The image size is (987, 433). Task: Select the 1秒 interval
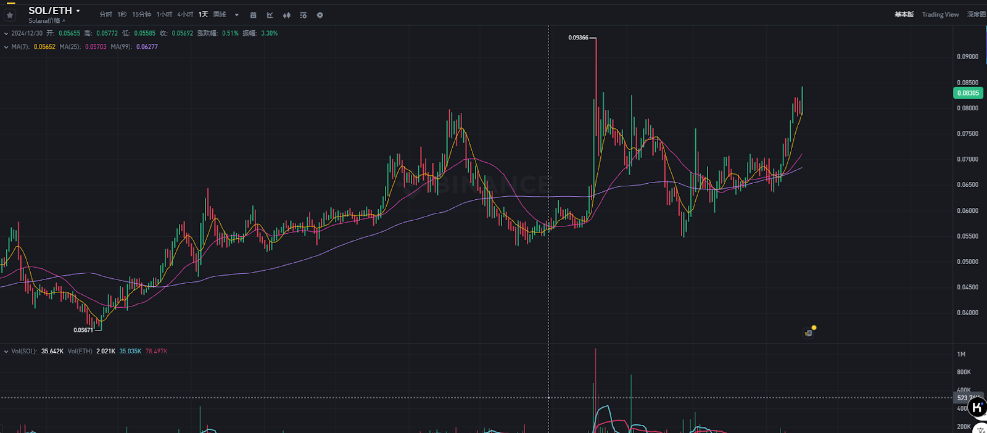pyautogui.click(x=122, y=15)
